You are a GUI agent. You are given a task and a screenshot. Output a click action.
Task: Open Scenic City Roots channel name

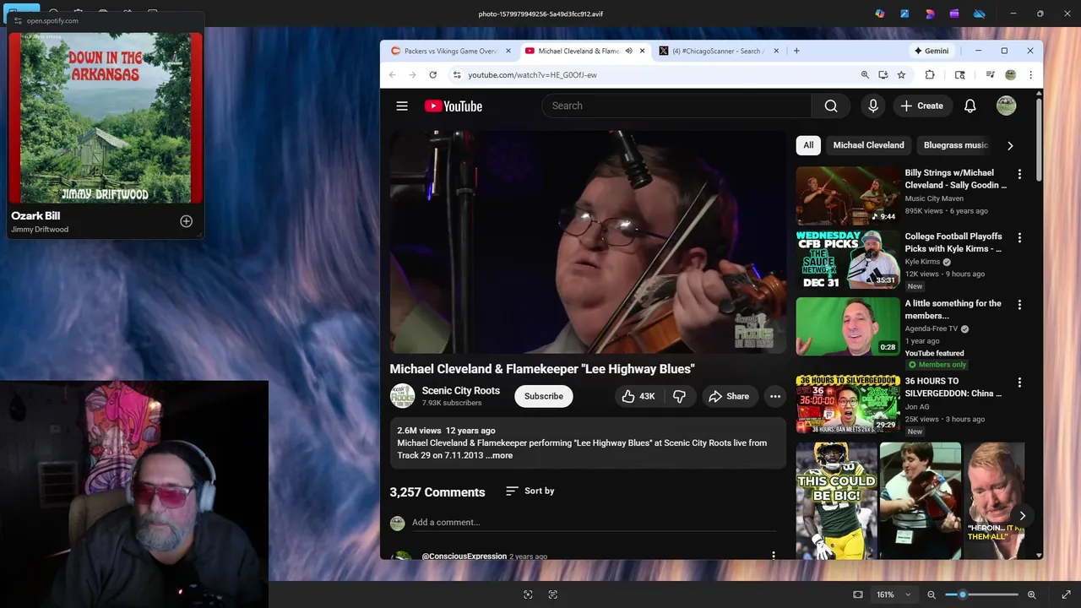(x=461, y=391)
